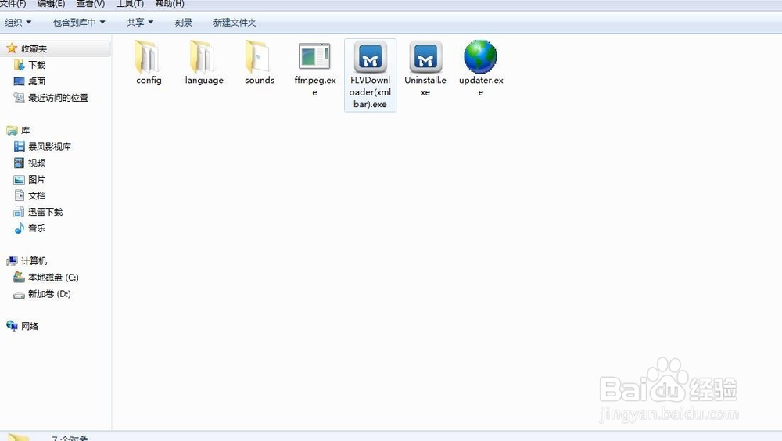Viewport: 782px width, 441px height.
Task: Open the 查看(V) menu
Action: [x=90, y=3]
